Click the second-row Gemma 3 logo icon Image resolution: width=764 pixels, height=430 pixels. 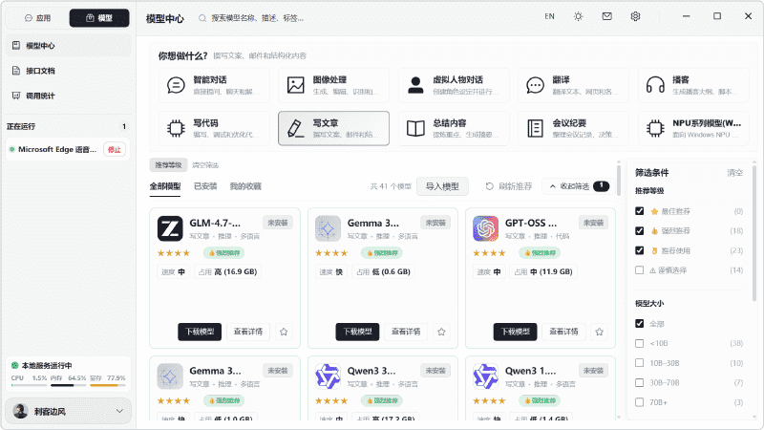click(170, 376)
